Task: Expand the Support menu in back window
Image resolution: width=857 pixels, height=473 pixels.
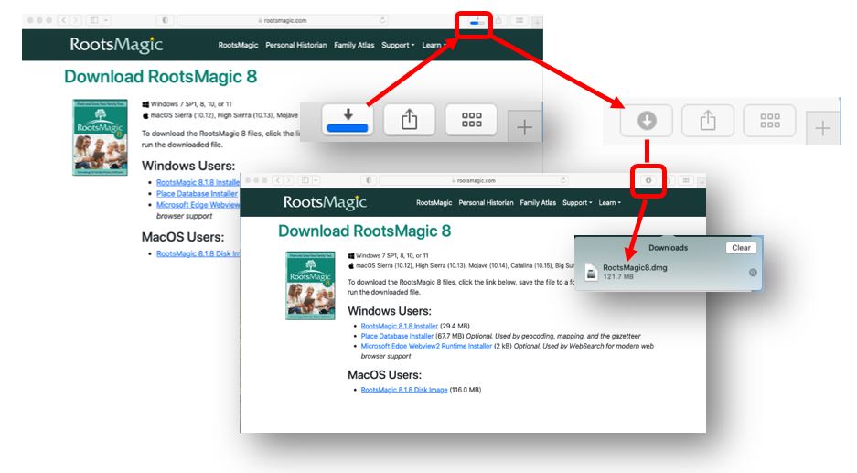Action: [x=398, y=45]
